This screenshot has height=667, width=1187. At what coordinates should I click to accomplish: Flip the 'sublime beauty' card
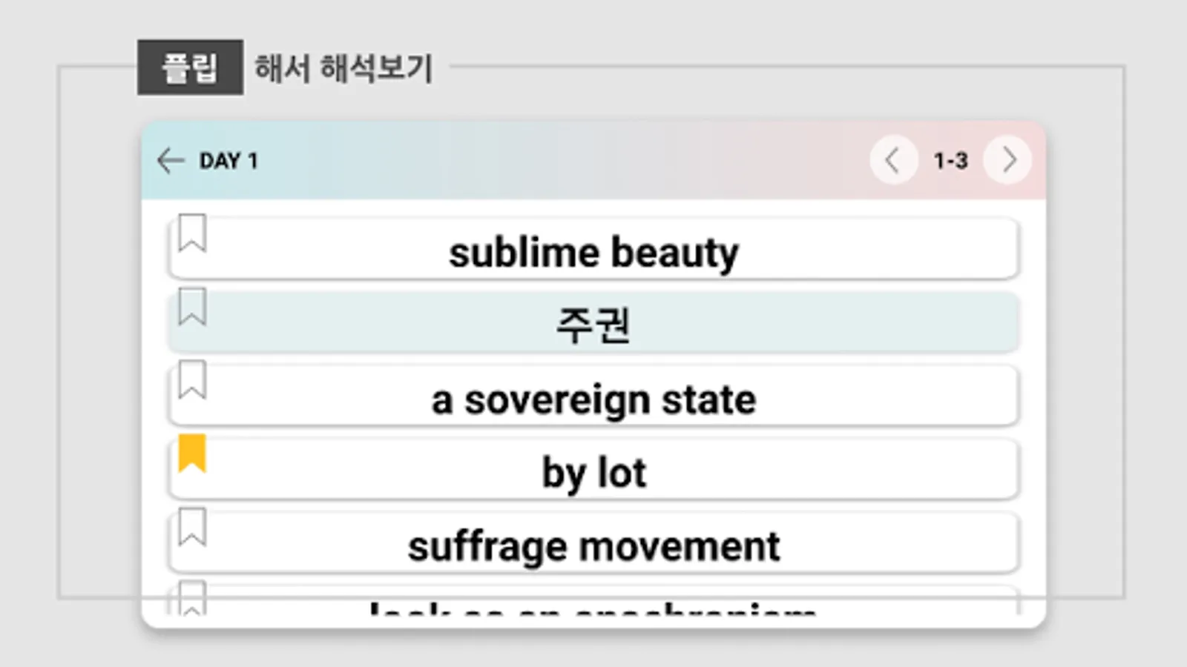click(593, 250)
